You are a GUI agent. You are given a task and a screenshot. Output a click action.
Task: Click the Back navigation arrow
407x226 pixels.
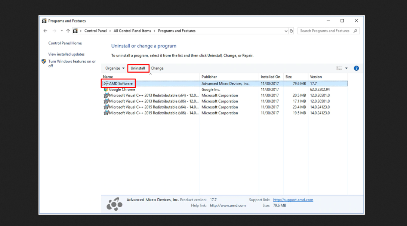click(46, 31)
